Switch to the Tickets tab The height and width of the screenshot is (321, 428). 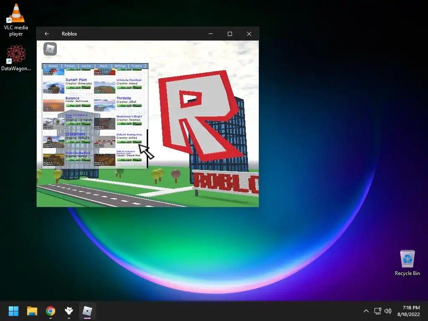point(137,66)
